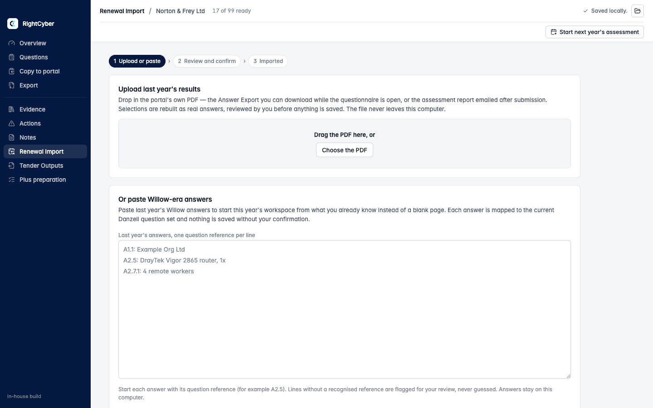Go to step 2 Review and confirm
The height and width of the screenshot is (408, 653).
207,61
